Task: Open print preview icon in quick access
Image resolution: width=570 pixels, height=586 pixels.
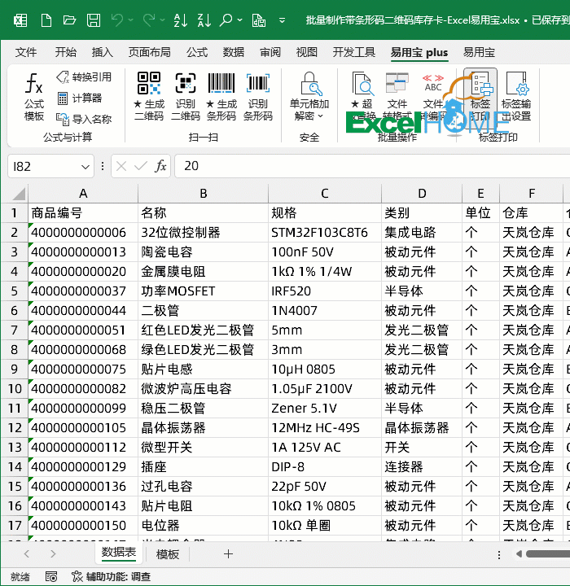Action: [259, 20]
